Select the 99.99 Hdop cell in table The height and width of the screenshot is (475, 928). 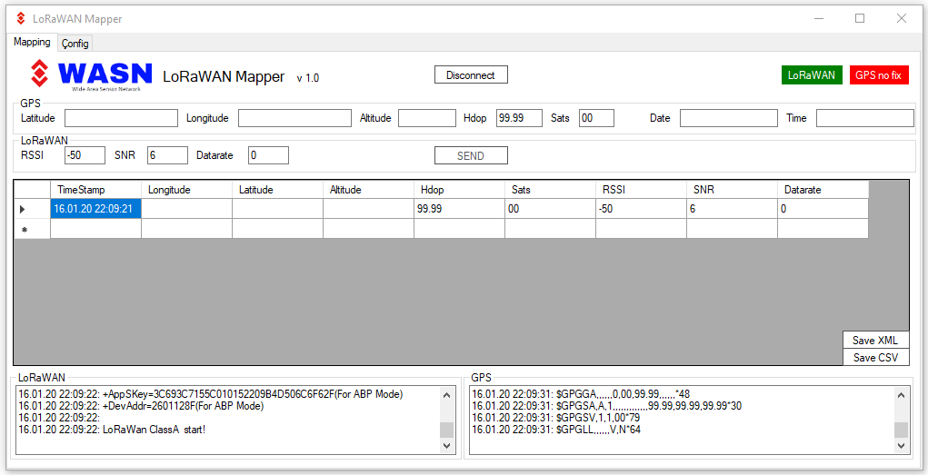459,209
